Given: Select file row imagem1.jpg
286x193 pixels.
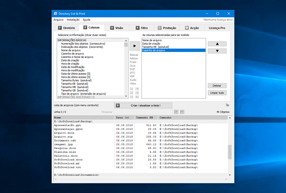Looking at the screenshot, I should [140, 144].
